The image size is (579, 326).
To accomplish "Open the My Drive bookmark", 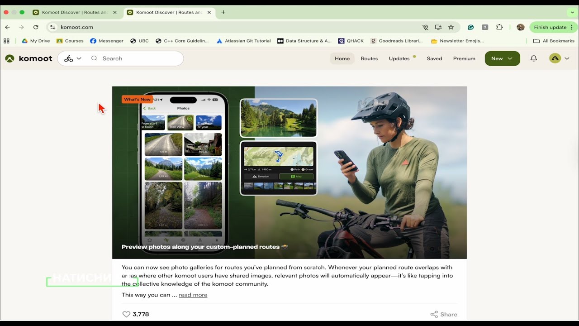I will click(36, 41).
